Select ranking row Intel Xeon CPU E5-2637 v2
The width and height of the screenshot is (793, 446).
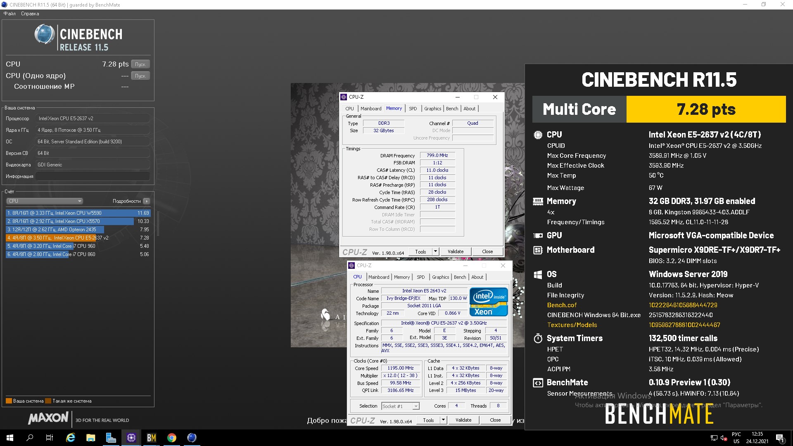point(78,238)
